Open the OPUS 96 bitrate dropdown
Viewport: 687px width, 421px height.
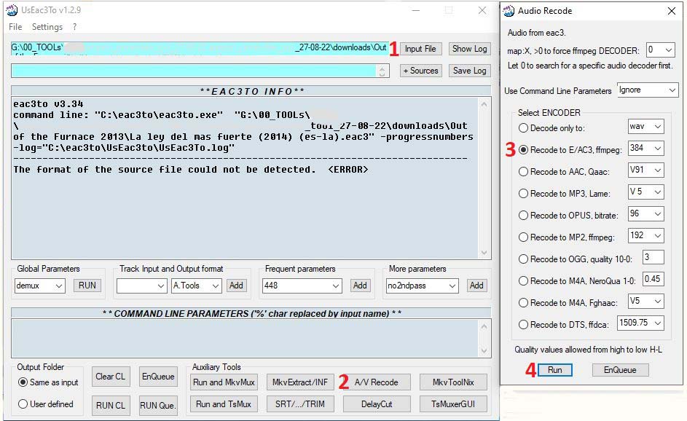pos(645,214)
